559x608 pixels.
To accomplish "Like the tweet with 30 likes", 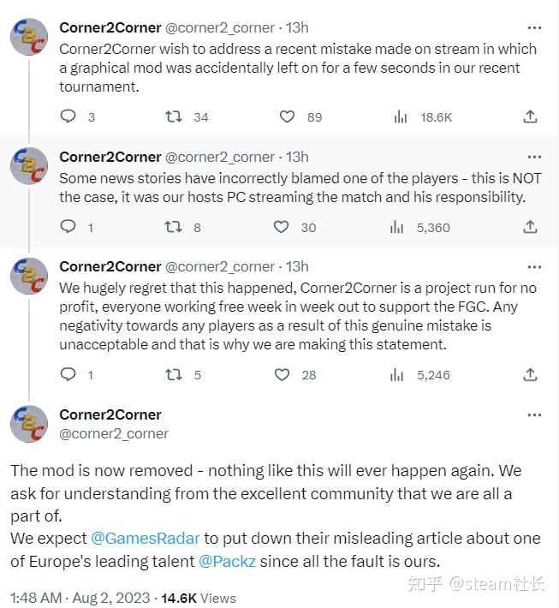I will [x=281, y=227].
